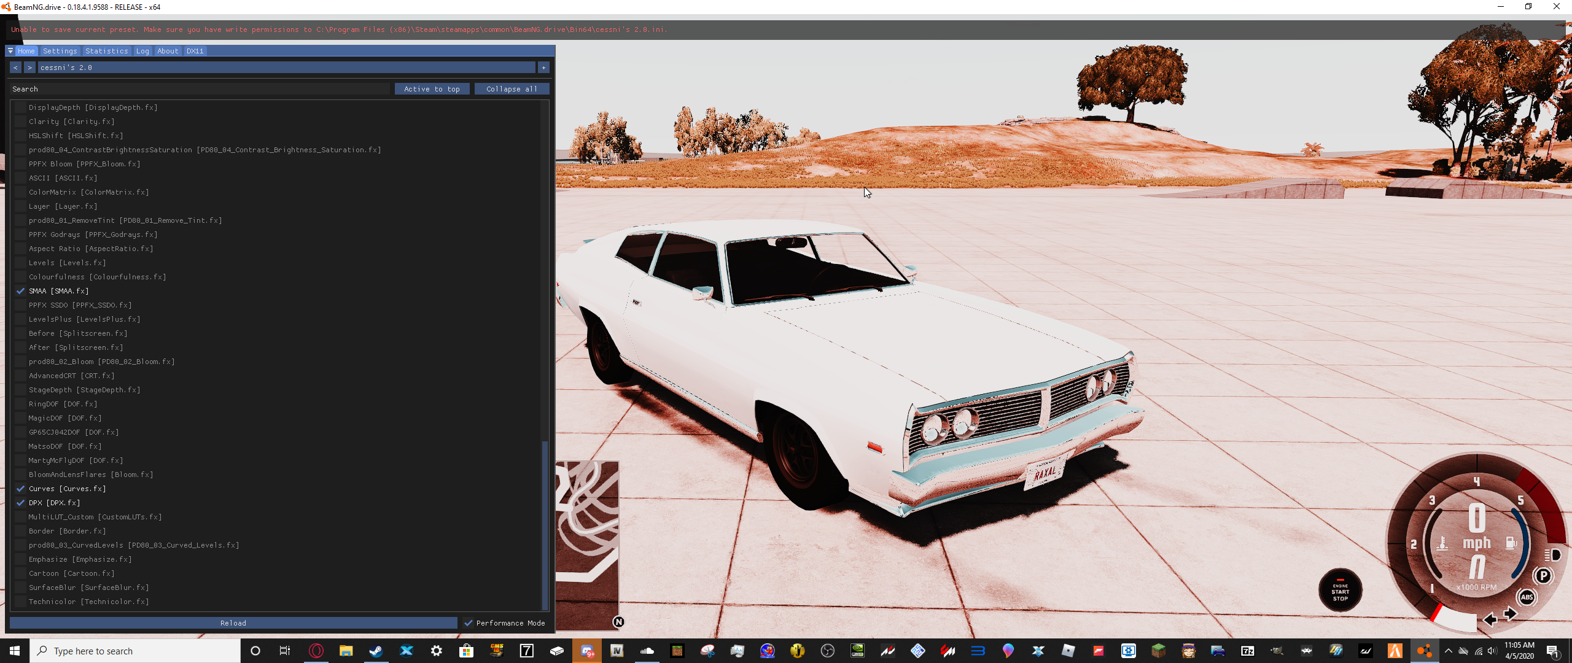Image resolution: width=1572 pixels, height=663 pixels.
Task: Uncheck the Curves effect
Action: coord(21,489)
